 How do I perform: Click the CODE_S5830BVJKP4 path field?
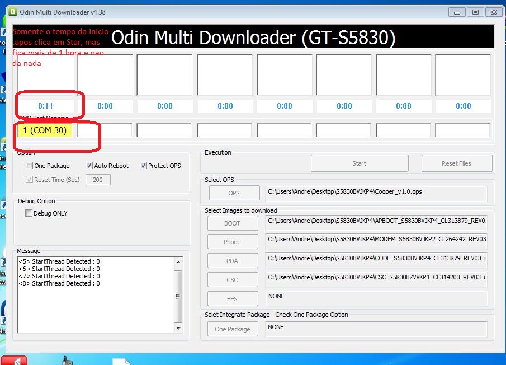pyautogui.click(x=376, y=261)
